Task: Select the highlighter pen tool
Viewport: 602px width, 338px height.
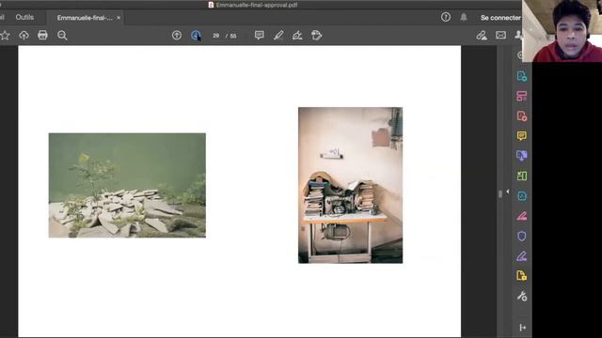Action: pos(278,36)
